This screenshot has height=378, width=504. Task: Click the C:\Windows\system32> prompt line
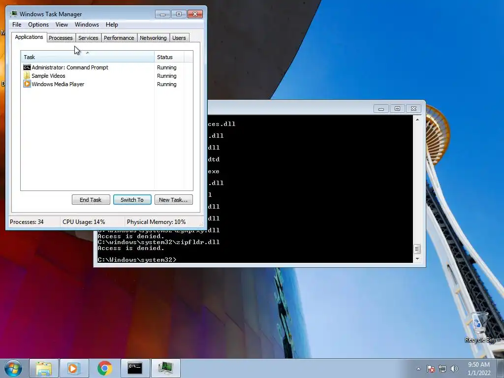pos(137,260)
